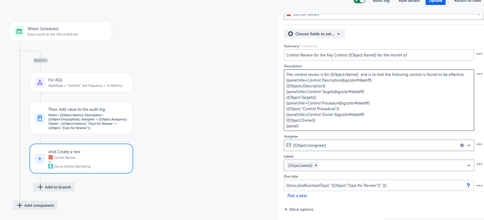The width and height of the screenshot is (484, 220).
Task: Click the Update button
Action: [x=435, y=1]
